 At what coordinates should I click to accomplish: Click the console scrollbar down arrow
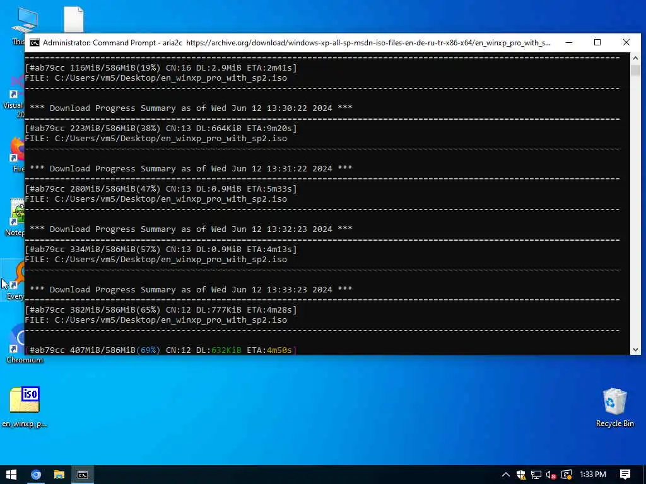(635, 349)
